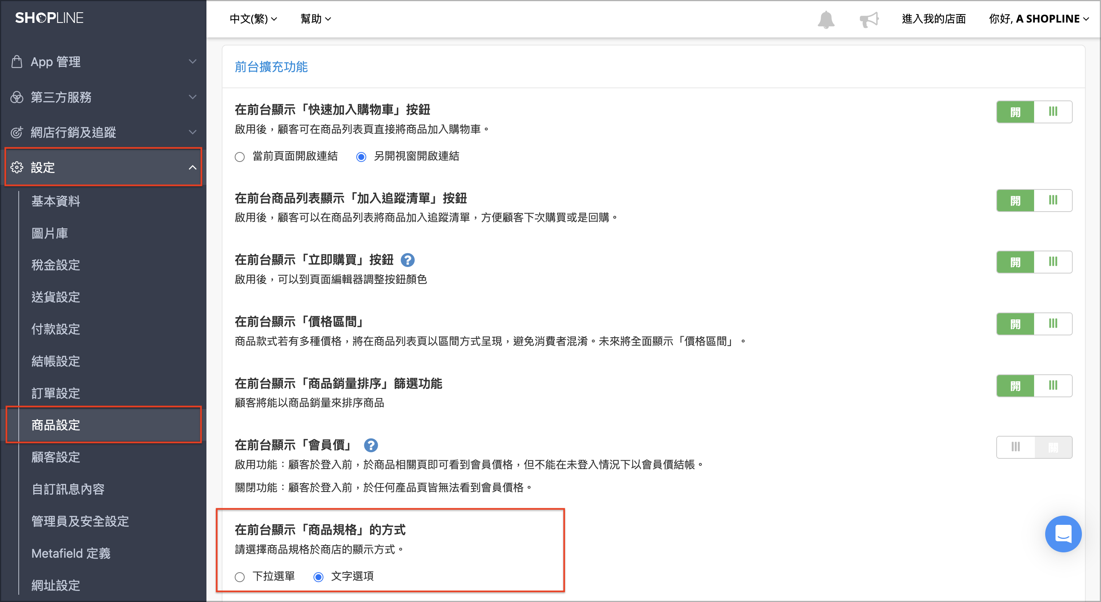Select 商品設定 in sidebar
This screenshot has height=602, width=1101.
(x=55, y=425)
